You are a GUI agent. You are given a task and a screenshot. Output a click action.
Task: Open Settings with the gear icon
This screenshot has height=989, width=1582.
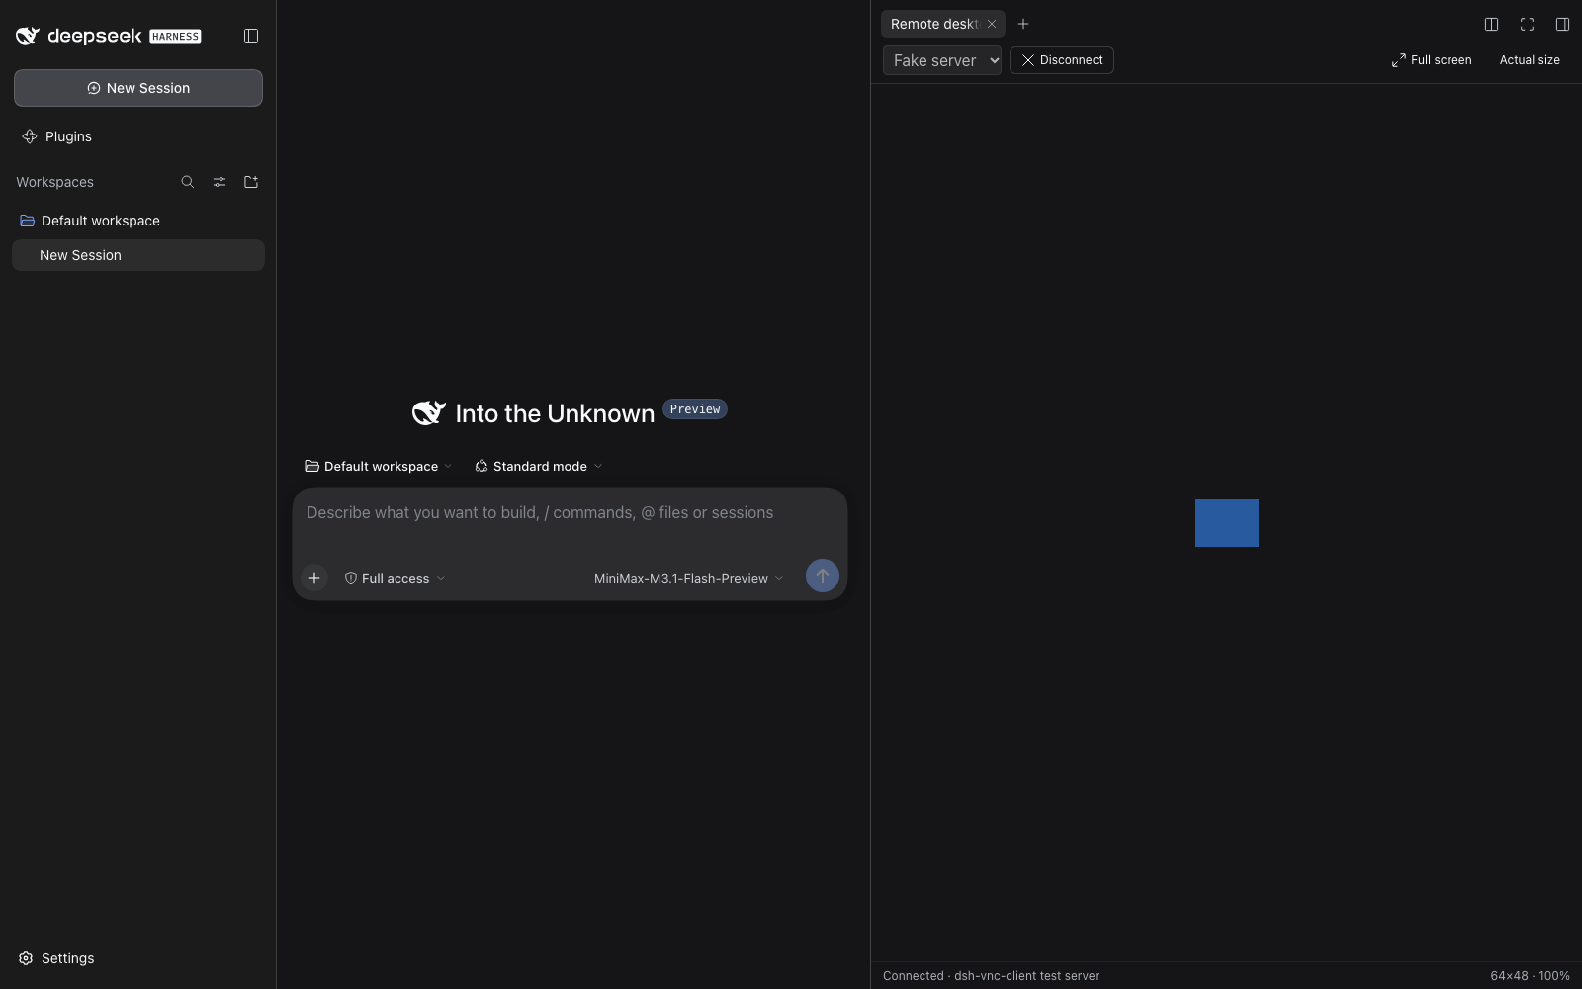(57, 958)
